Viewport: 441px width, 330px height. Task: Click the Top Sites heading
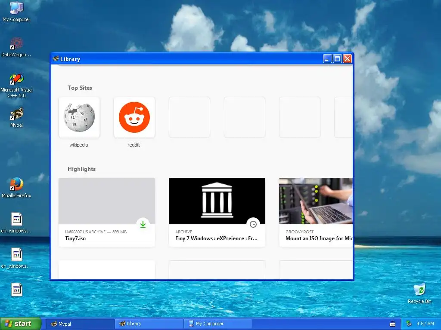pos(80,88)
